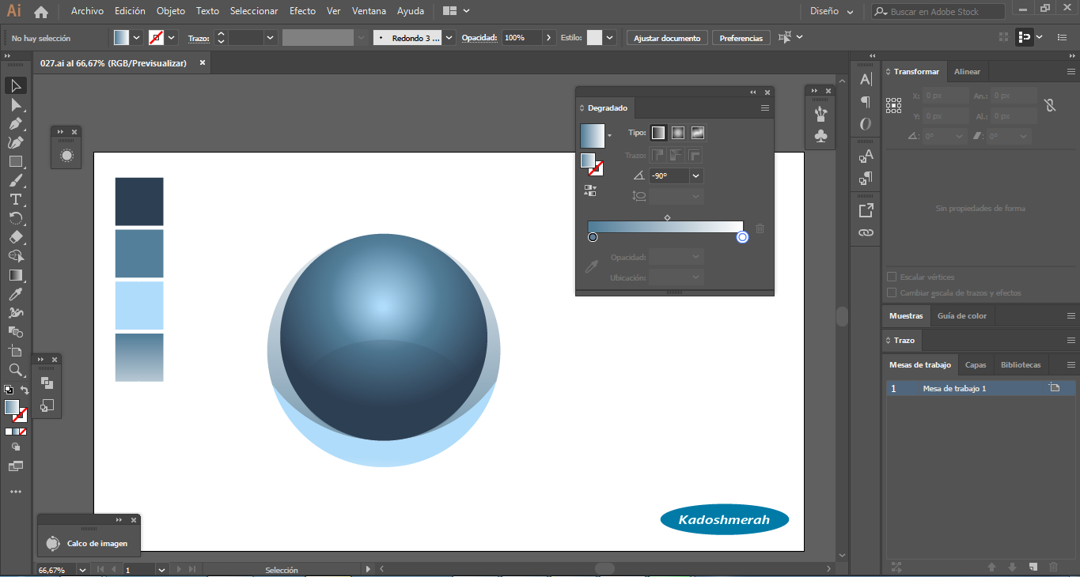Select the Curvature tool
The width and height of the screenshot is (1080, 577).
tap(16, 142)
